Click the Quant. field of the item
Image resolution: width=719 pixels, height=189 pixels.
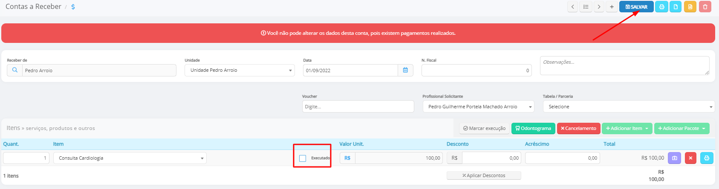click(x=26, y=158)
